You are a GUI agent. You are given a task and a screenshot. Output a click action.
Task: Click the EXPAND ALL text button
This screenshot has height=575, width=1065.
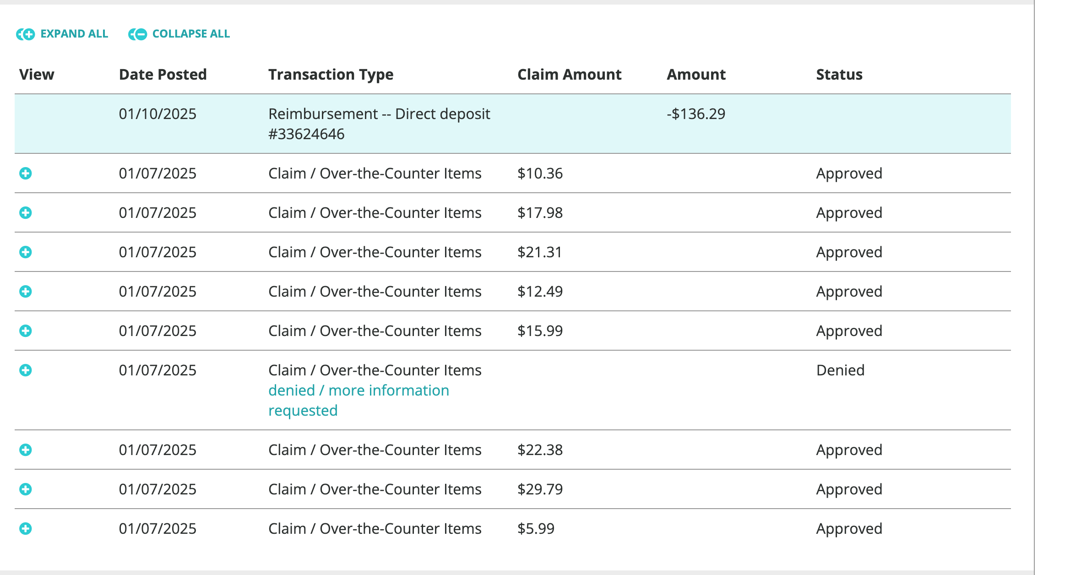pos(75,33)
